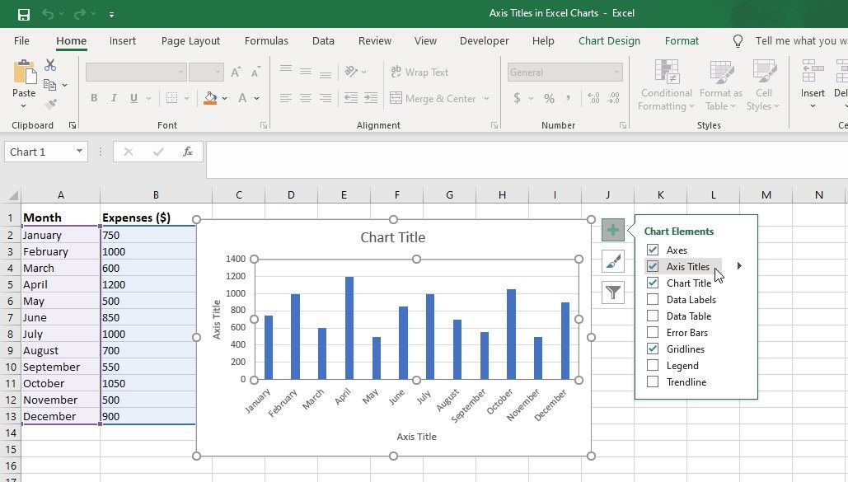This screenshot has width=848, height=482.
Task: Toggle Bold formatting
Action: (94, 98)
